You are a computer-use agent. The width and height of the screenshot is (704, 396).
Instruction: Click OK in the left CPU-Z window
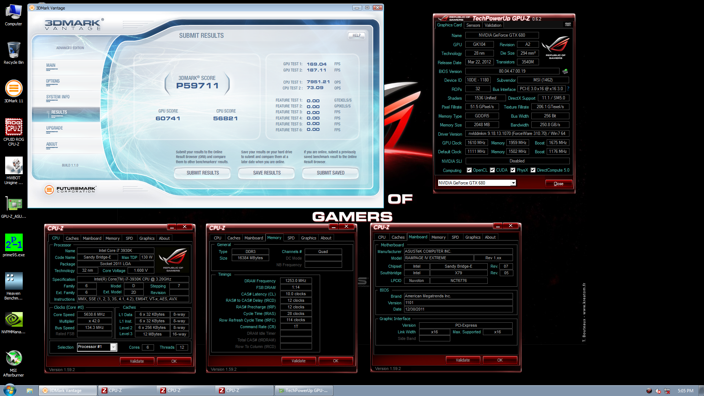tap(174, 361)
